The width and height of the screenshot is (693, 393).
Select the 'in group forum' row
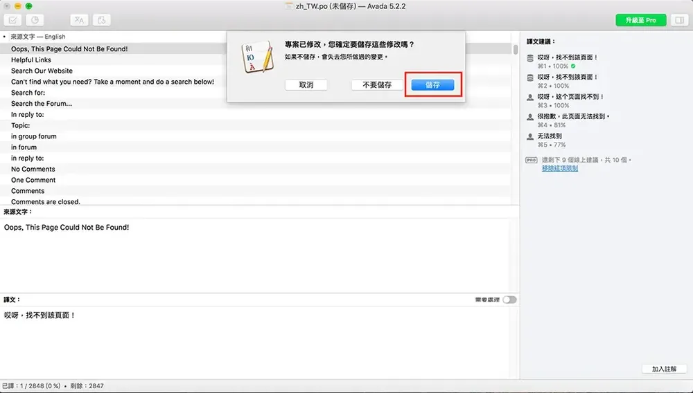256,136
